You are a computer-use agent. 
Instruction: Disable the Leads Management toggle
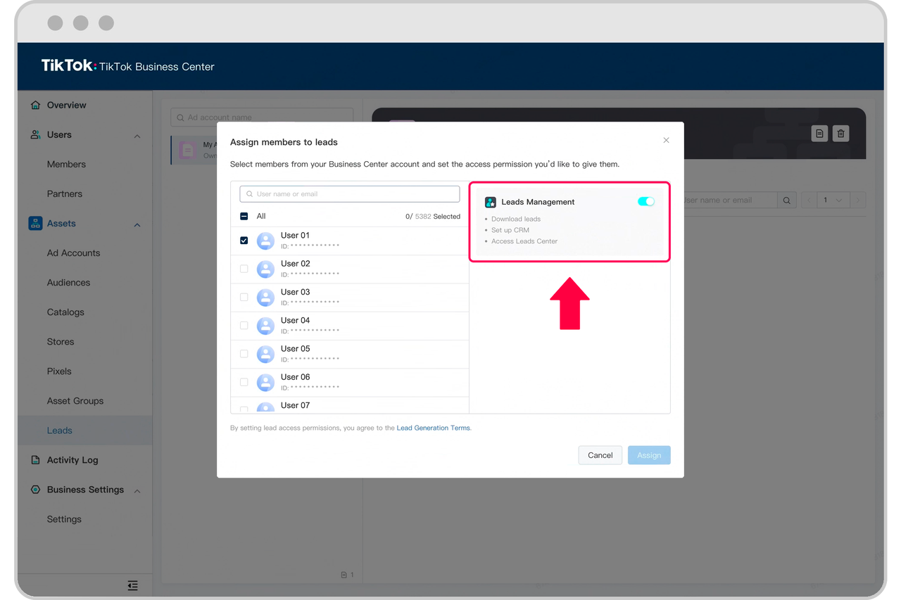coord(645,202)
